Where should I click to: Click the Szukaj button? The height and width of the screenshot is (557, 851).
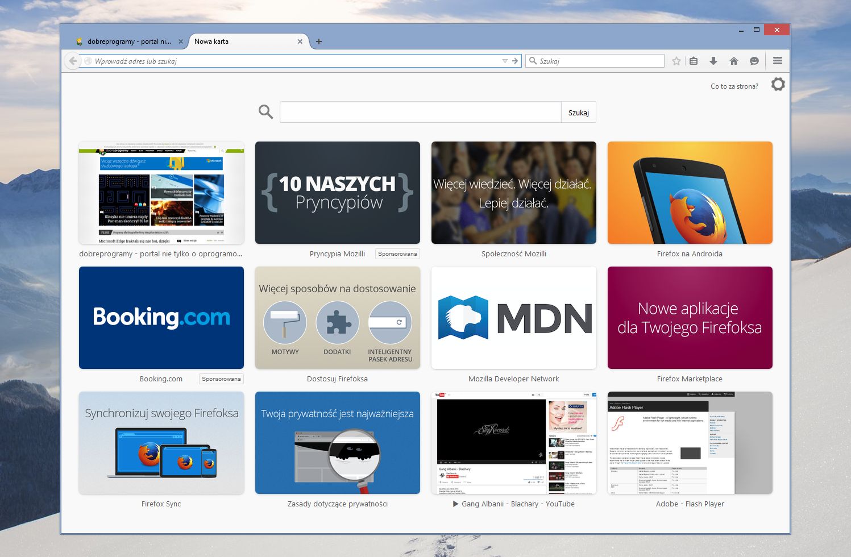[x=579, y=113]
